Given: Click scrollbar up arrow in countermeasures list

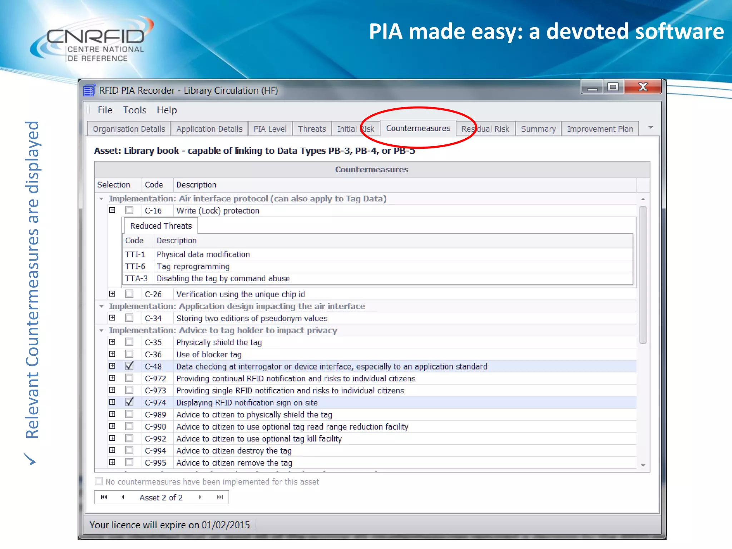Looking at the screenshot, I should 643,199.
